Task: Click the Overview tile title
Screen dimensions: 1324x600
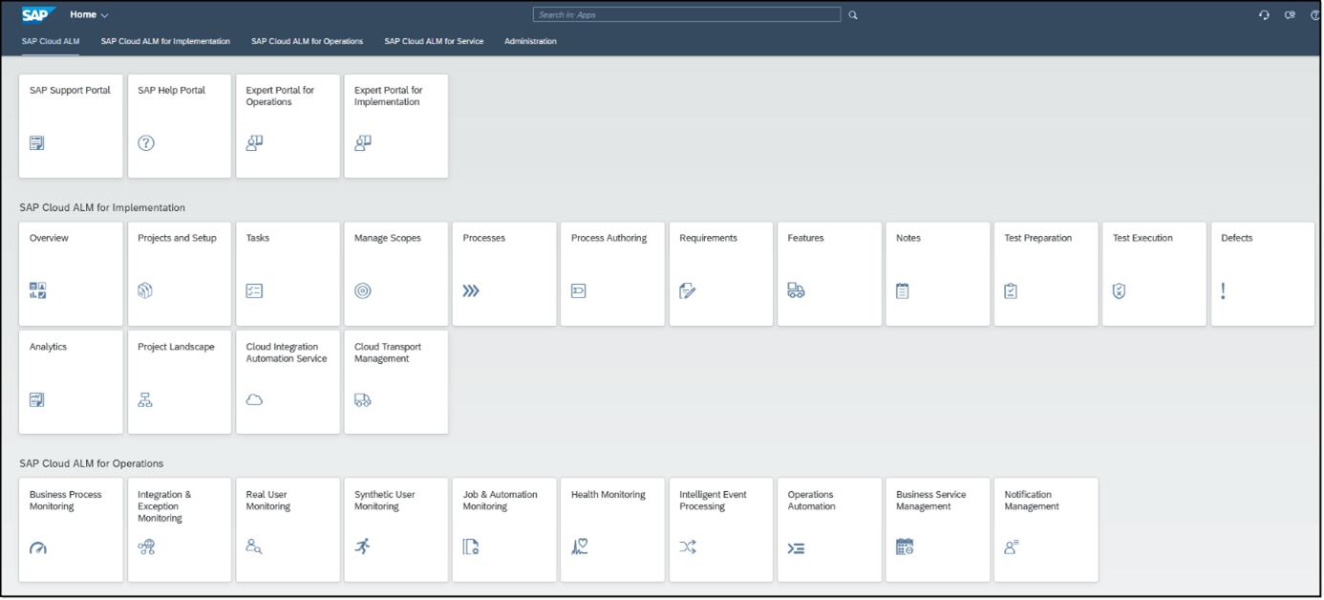Action: point(49,238)
